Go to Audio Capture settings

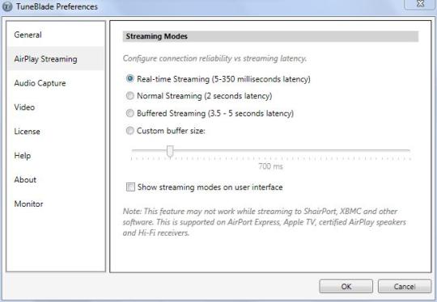point(56,83)
